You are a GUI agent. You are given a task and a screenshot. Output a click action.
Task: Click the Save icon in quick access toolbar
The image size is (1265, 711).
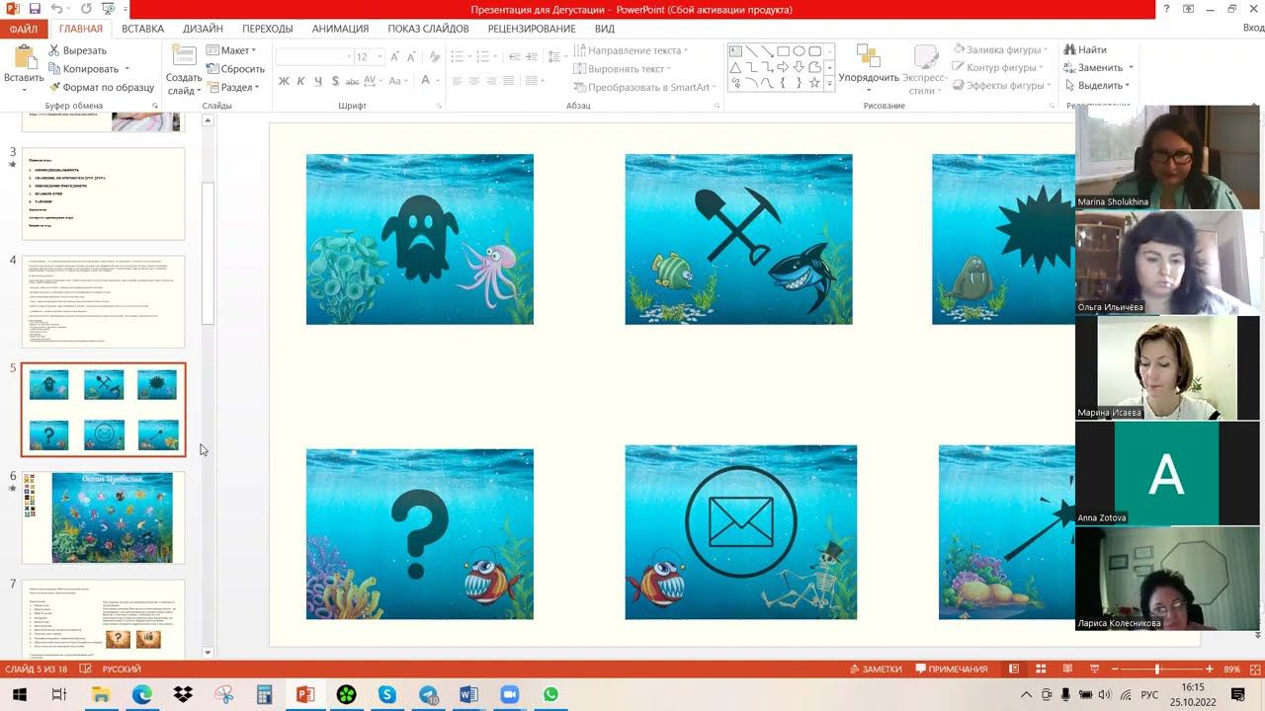coord(34,9)
